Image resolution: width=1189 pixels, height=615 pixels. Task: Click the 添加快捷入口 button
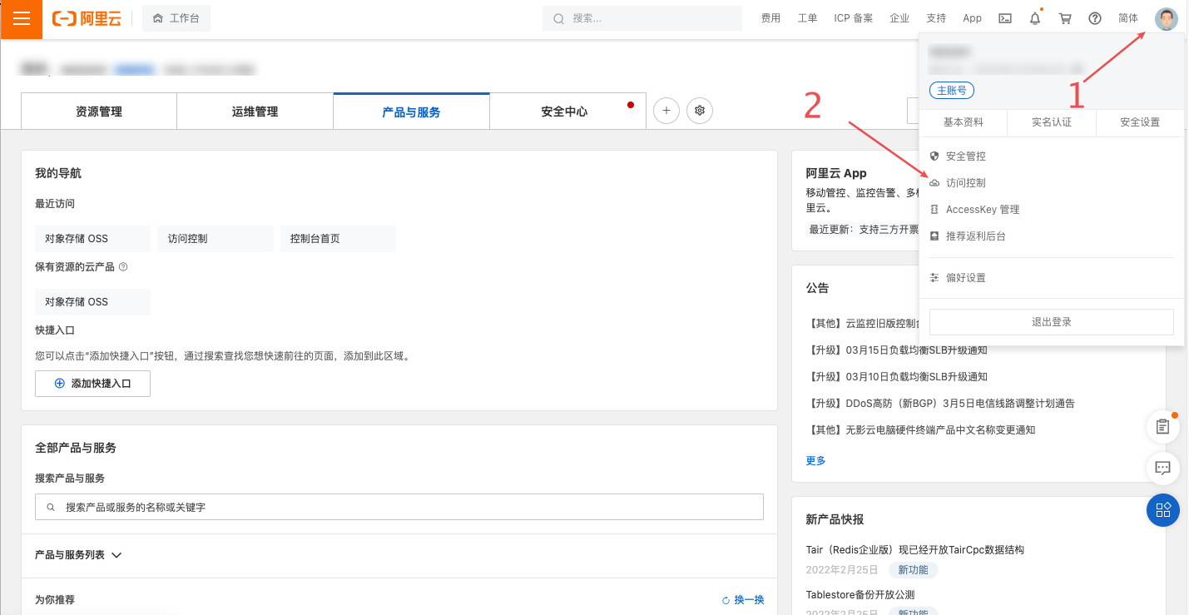point(92,383)
